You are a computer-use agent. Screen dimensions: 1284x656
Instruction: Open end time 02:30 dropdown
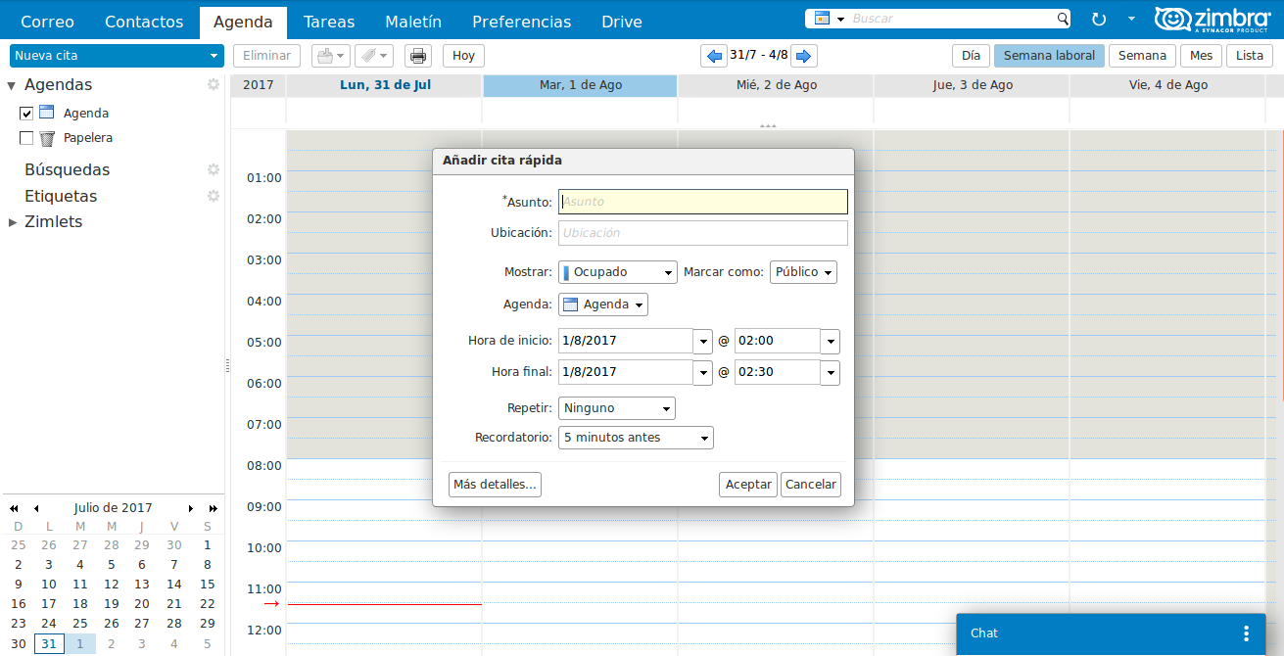[830, 373]
